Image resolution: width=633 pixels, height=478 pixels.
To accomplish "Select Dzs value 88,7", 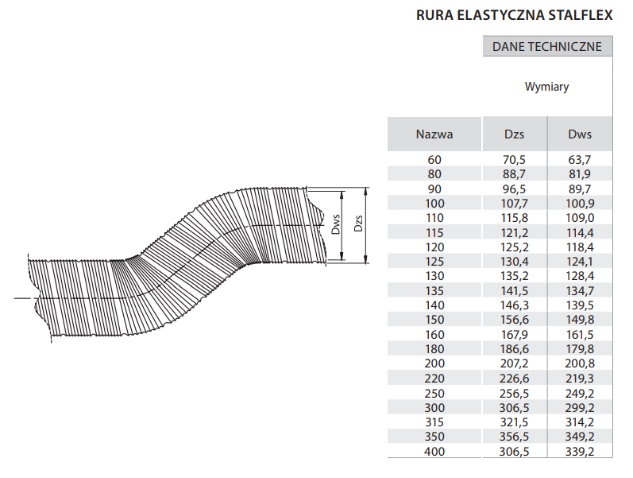I will 515,174.
